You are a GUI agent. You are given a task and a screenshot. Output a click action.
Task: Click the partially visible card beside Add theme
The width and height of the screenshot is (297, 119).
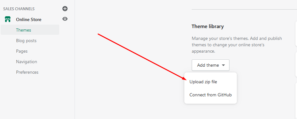[x=296, y=64]
